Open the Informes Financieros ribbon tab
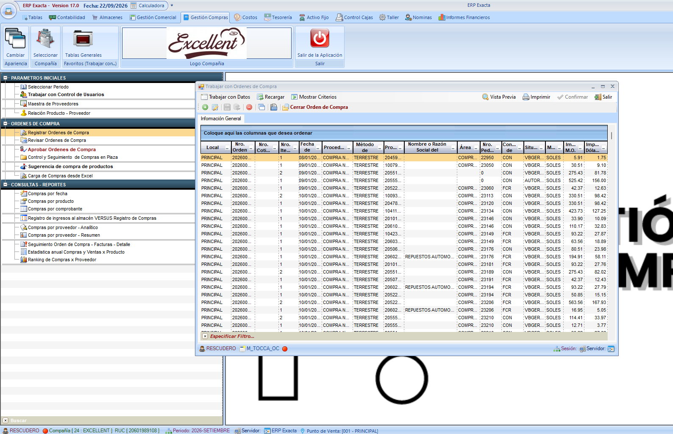673x434 pixels. click(464, 17)
